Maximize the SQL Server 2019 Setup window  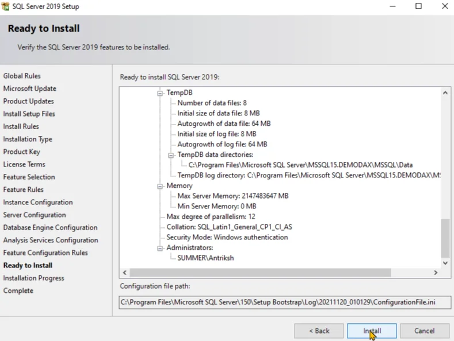pyautogui.click(x=418, y=6)
